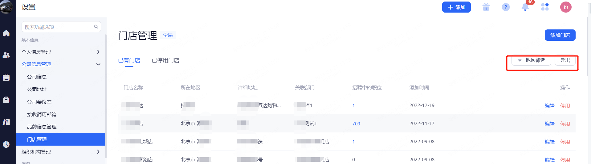The width and height of the screenshot is (591, 164).
Task: Collapse the 公司信息管理 section
Action: coord(98,64)
